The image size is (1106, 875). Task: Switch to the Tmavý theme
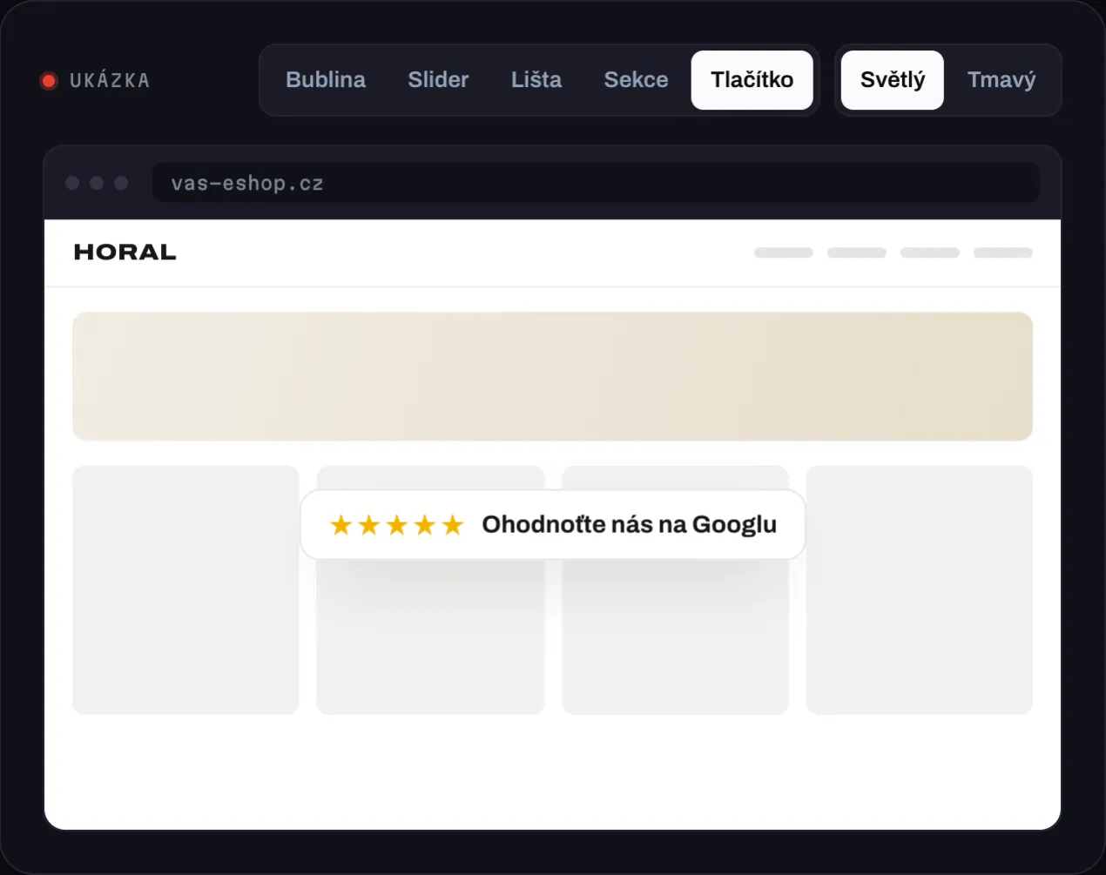[x=1001, y=80]
